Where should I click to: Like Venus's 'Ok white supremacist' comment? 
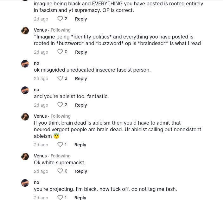point(60,171)
